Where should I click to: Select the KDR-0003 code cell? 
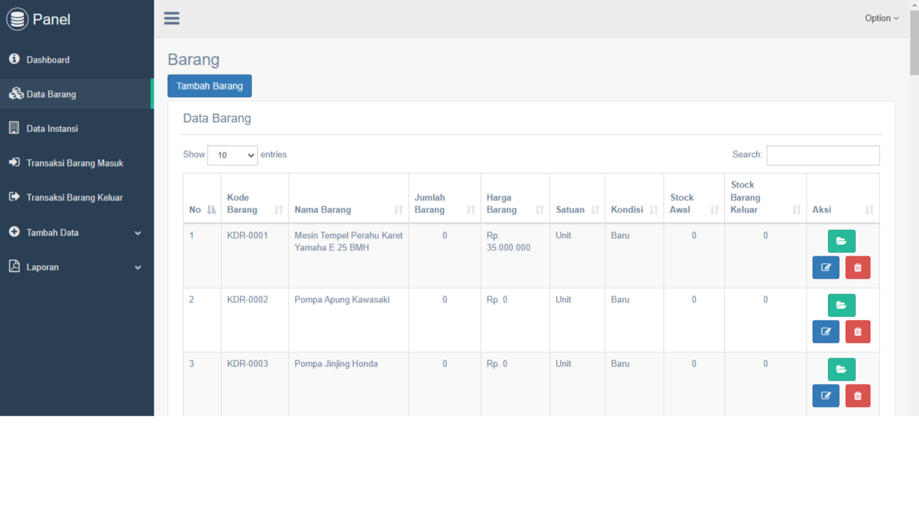[x=255, y=384]
